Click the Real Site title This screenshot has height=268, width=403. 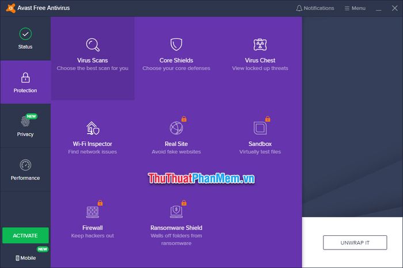176,143
